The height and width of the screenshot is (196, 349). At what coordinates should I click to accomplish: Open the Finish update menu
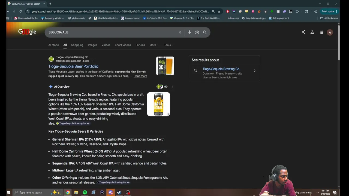pos(329,11)
